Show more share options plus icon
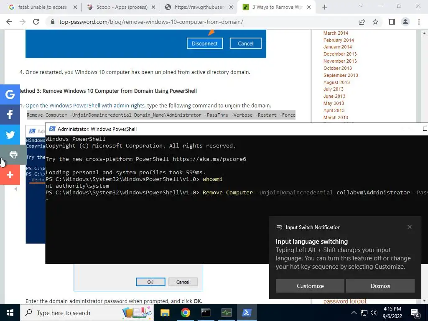The image size is (428, 321). coord(10,175)
